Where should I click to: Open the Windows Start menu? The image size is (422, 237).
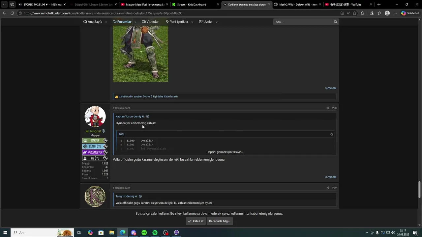5,233
